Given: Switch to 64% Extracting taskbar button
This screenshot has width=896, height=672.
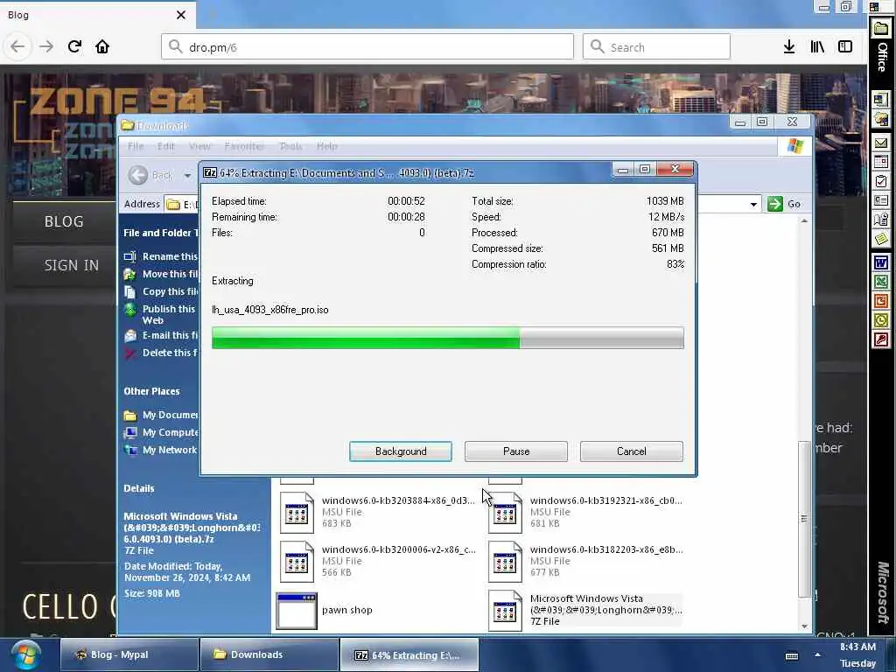Looking at the screenshot, I should tap(409, 654).
